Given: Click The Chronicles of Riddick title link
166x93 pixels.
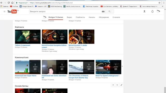Looking at the screenshot, I should point(78,77).
